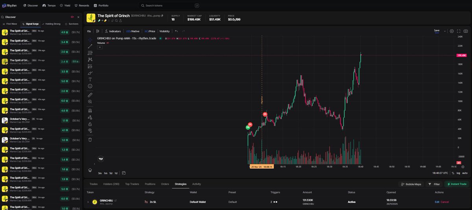Viewport: 472px width, 210px height.
Task: Select the brush drawing tool
Action: coord(90,73)
